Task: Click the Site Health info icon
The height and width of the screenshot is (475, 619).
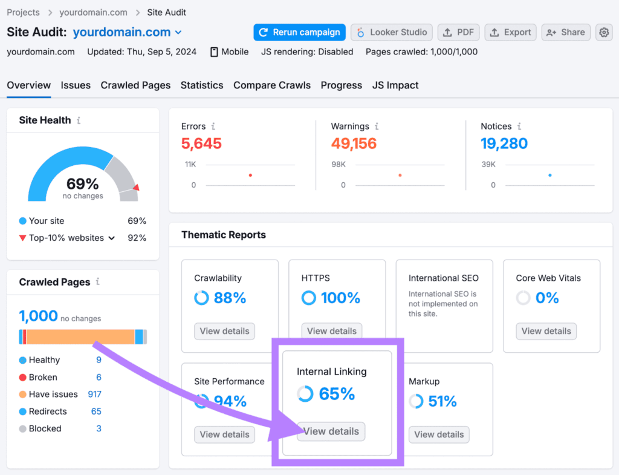Action: (x=79, y=120)
